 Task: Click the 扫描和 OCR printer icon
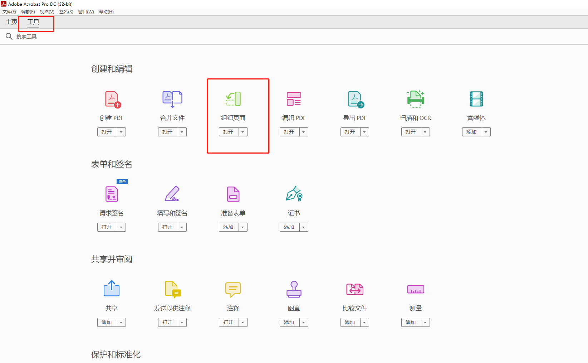416,99
